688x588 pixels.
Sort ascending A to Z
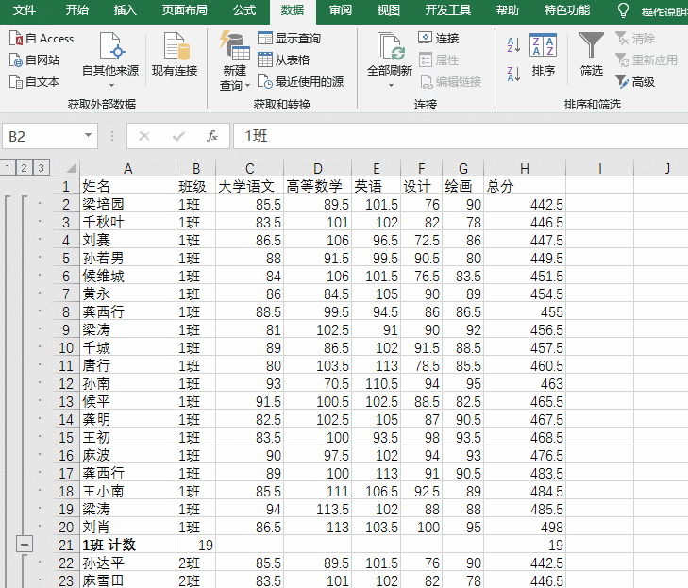point(513,45)
